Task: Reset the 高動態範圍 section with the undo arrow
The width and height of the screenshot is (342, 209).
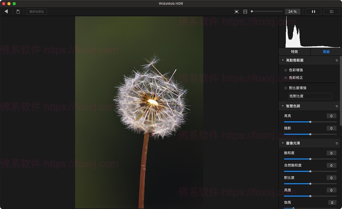Action: coord(337,60)
